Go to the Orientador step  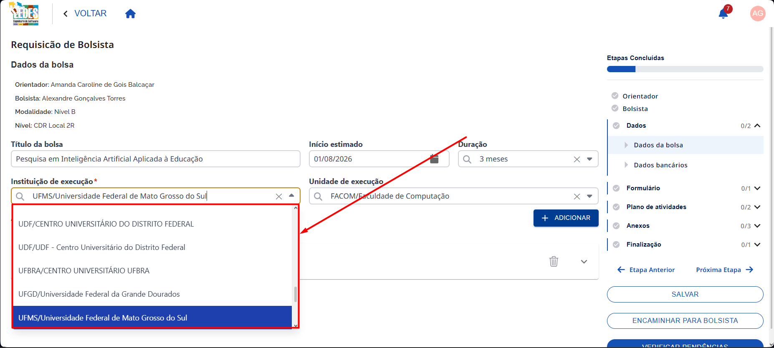pyautogui.click(x=640, y=96)
